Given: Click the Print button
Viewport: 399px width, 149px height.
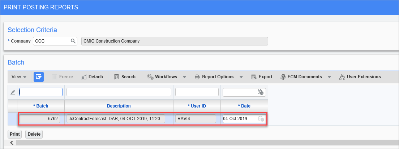Looking at the screenshot, I should point(15,134).
